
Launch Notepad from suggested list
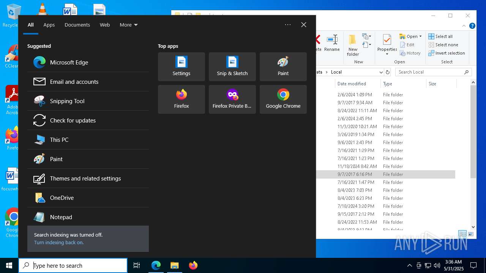(x=88, y=217)
